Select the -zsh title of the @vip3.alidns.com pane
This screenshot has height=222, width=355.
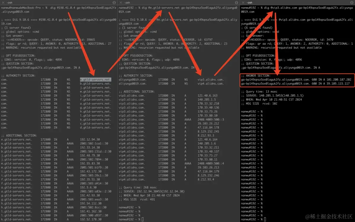(250, 2)
